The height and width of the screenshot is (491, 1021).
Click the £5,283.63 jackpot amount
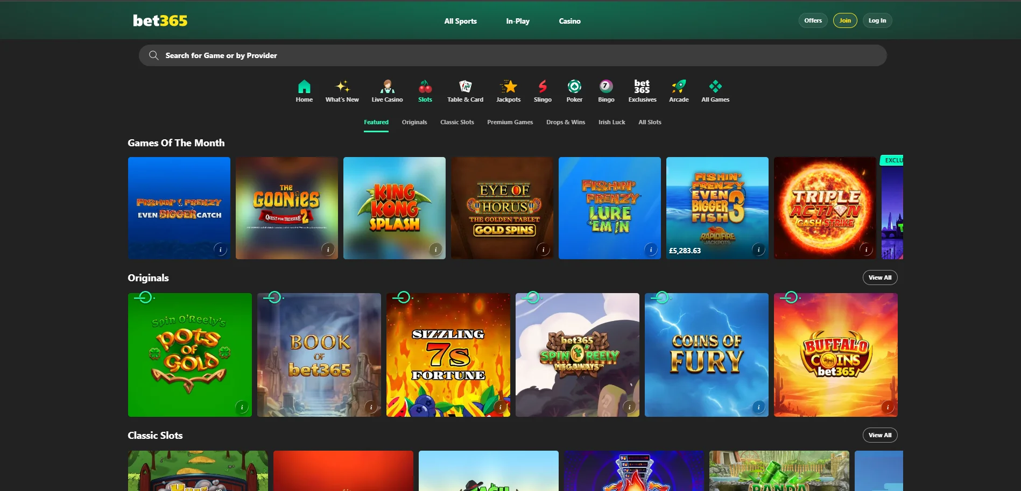click(685, 251)
